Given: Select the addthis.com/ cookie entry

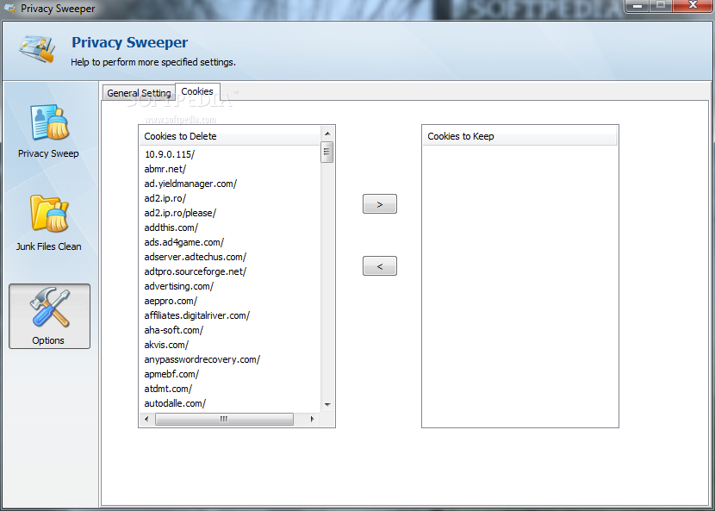Looking at the screenshot, I should [x=171, y=227].
